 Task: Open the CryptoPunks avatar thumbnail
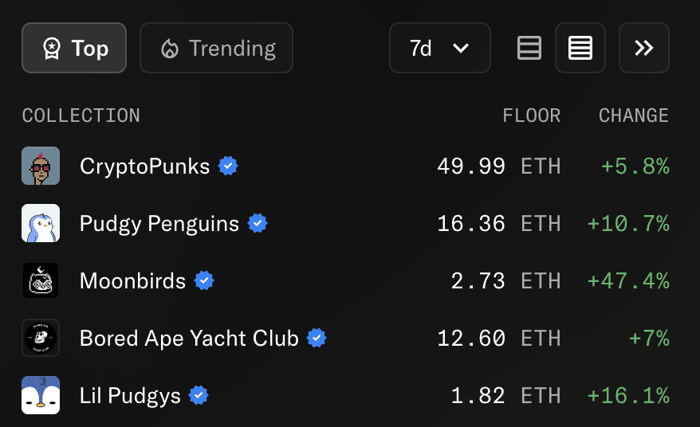pos(41,166)
